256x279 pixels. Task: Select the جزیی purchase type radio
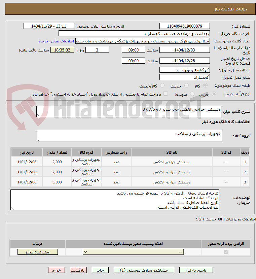[x=214, y=94]
